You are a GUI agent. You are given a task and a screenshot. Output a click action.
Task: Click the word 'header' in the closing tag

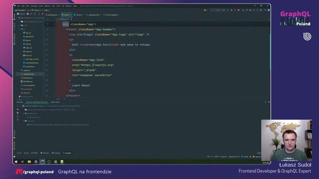(74, 95)
